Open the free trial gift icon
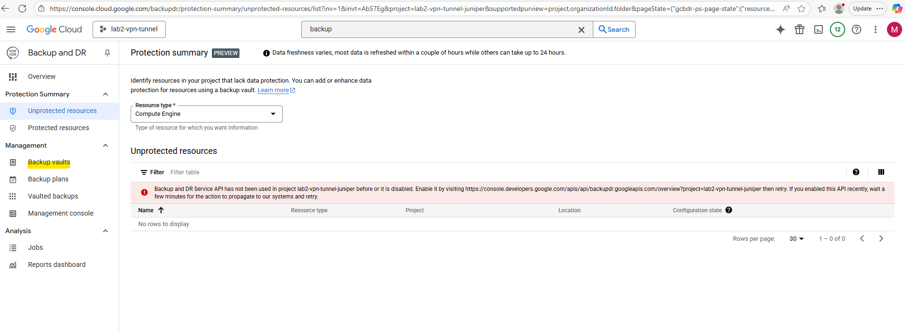 [x=800, y=29]
